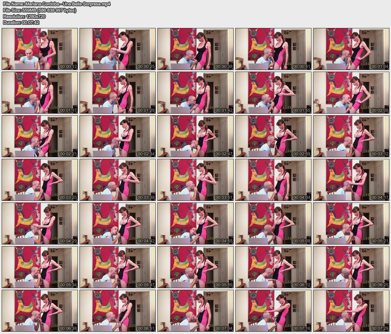The width and height of the screenshot is (391, 334).
Task: Click the thumbnail timestamped 00:00:12
Action: (40, 49)
